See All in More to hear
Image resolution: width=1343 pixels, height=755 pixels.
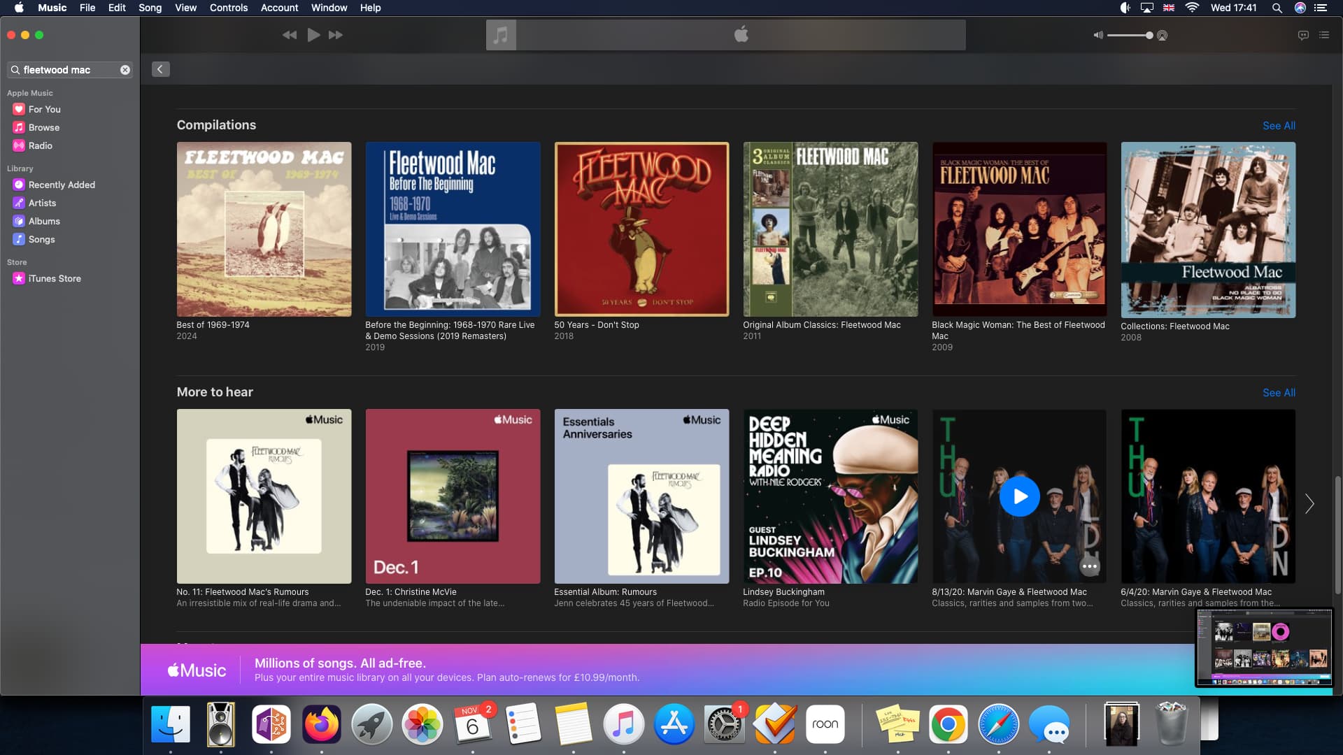tap(1279, 393)
